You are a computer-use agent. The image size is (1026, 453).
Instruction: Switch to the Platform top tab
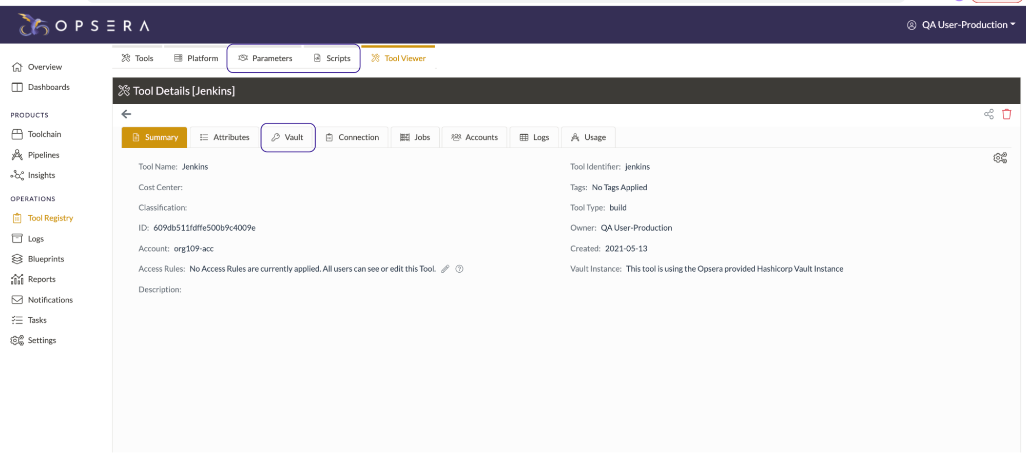[196, 58]
